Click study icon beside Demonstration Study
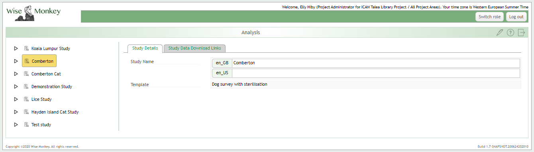534x152 pixels. [26, 87]
